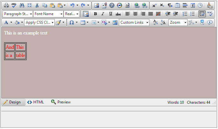The height and width of the screenshot is (129, 218).
Task: Run the spell checker tool
Action: [x=14, y=5]
